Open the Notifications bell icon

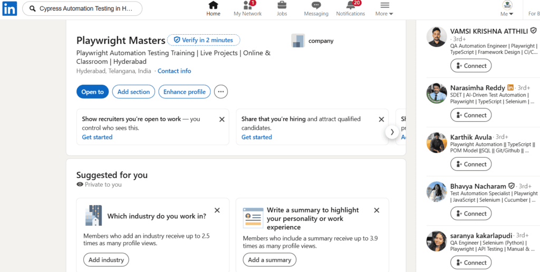point(351,5)
